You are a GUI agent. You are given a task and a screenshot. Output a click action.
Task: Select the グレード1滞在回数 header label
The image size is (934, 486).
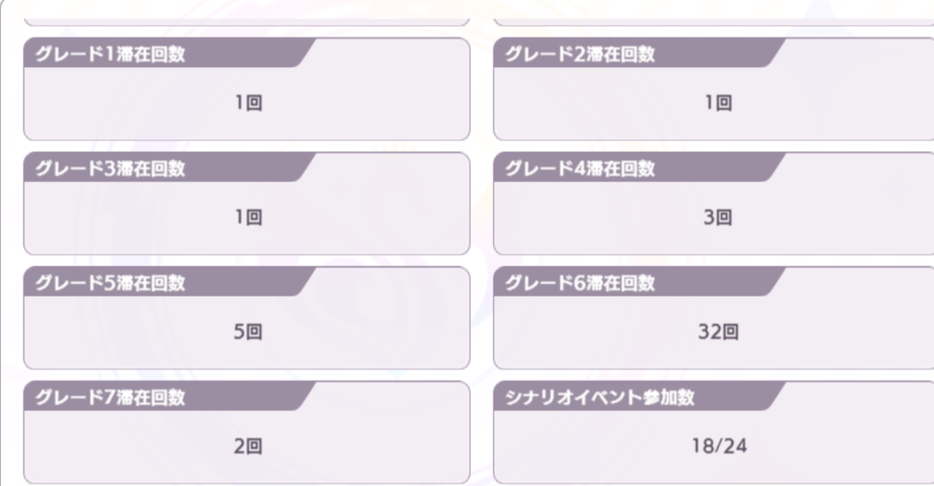111,55
